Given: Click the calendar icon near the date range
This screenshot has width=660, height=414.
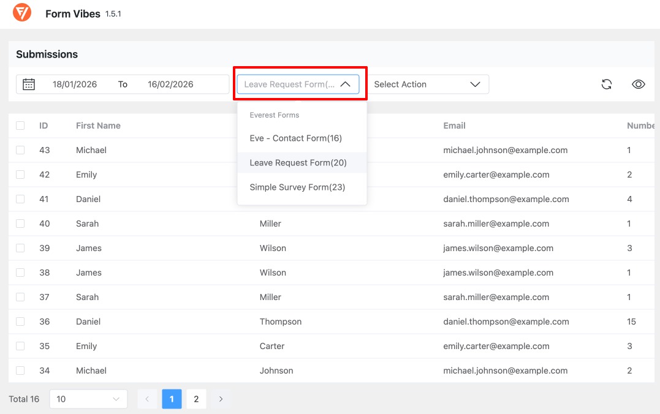Looking at the screenshot, I should pos(28,84).
